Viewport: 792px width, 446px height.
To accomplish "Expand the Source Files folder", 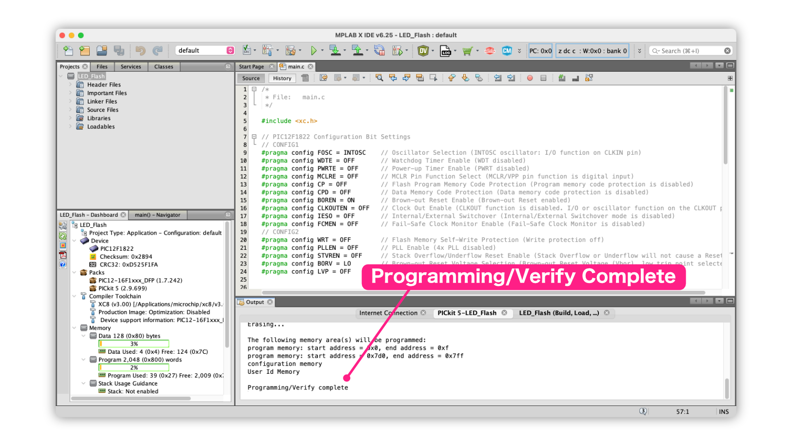I will click(x=70, y=110).
